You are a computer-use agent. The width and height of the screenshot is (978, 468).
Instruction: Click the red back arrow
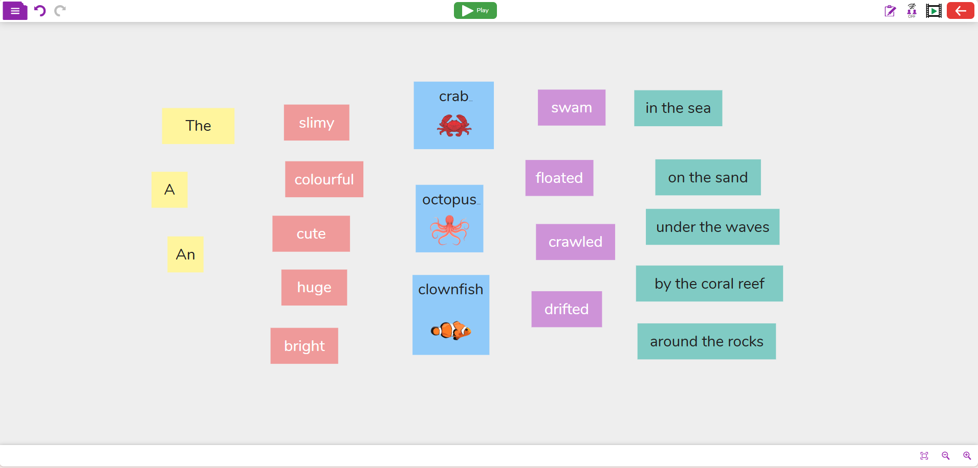pyautogui.click(x=961, y=10)
